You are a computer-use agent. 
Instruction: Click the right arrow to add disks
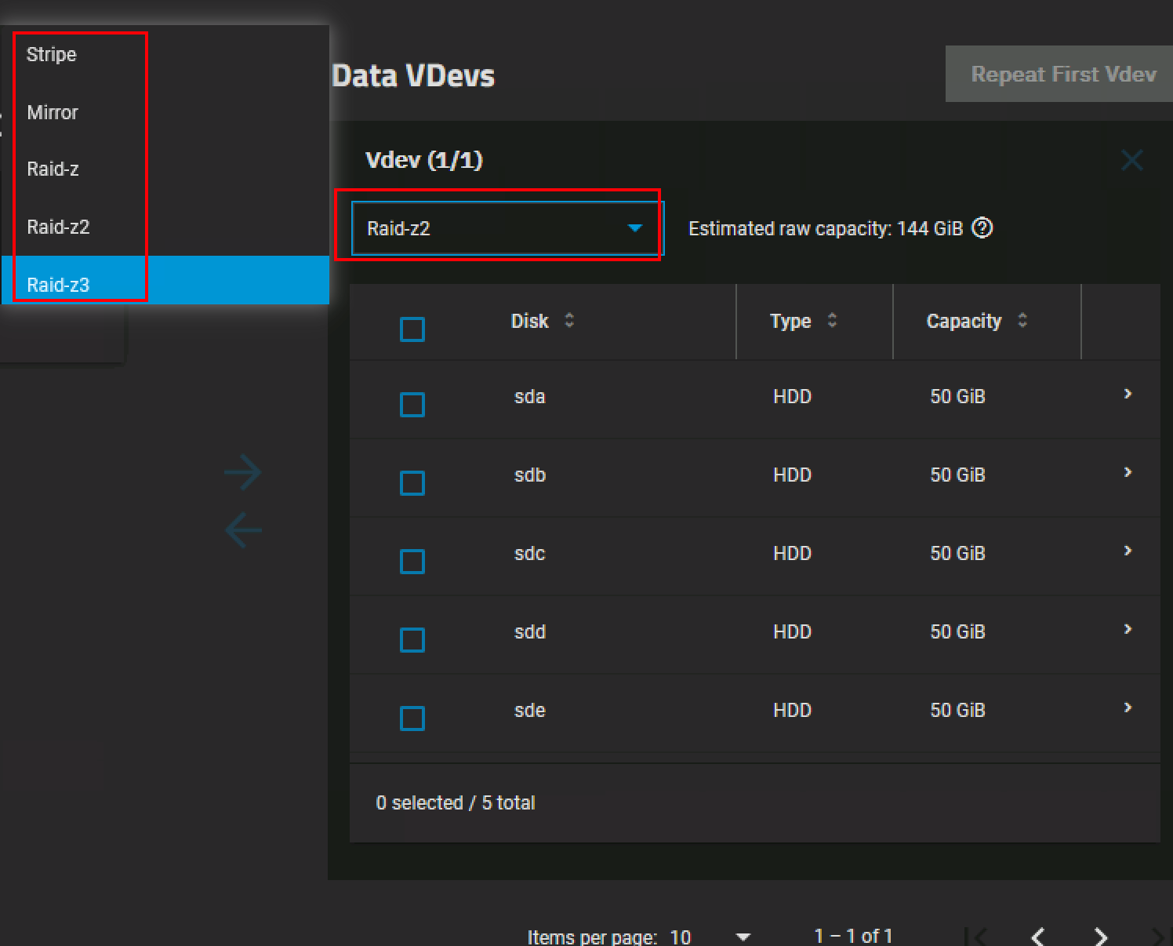point(242,472)
